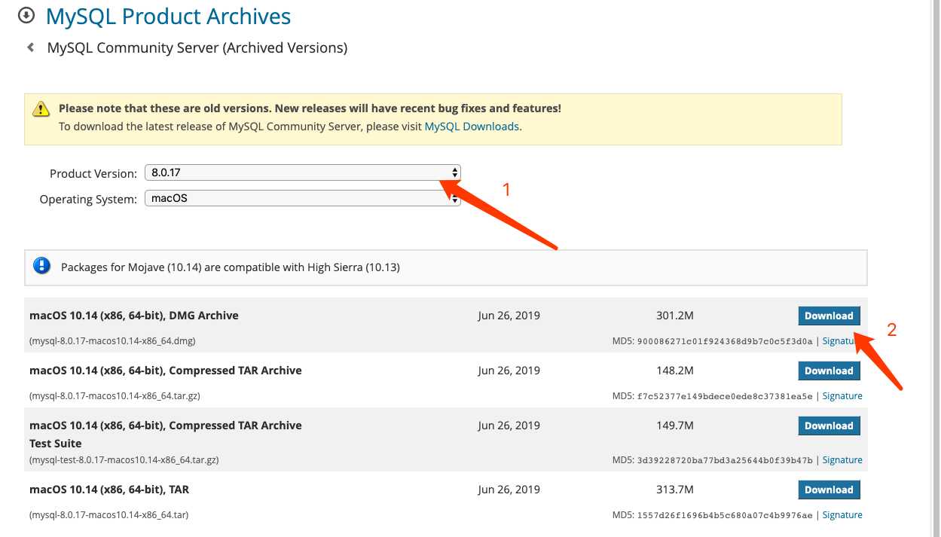The width and height of the screenshot is (941, 537).
Task: Click the Jun 26, 2019 date in DMG row
Action: pyautogui.click(x=509, y=316)
